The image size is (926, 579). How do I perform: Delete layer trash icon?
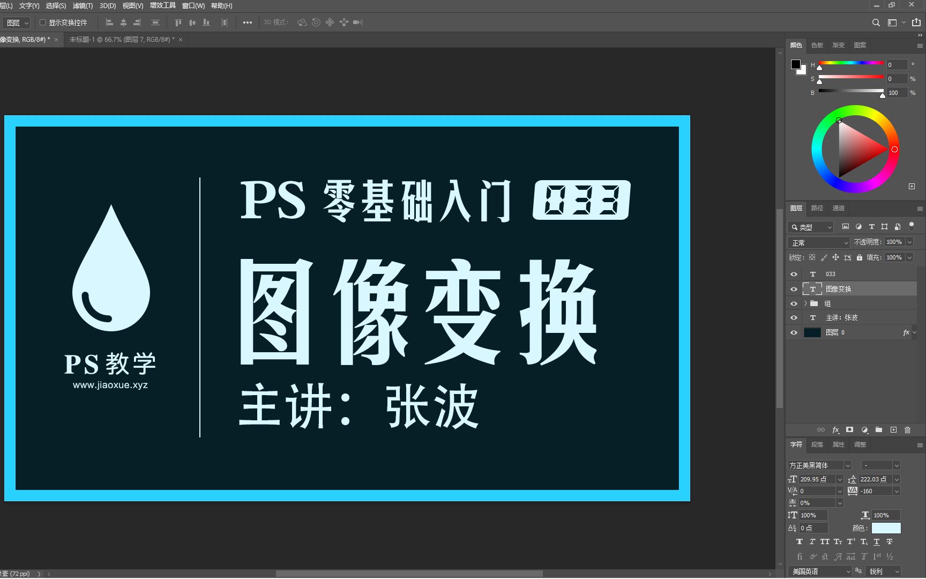tap(907, 430)
